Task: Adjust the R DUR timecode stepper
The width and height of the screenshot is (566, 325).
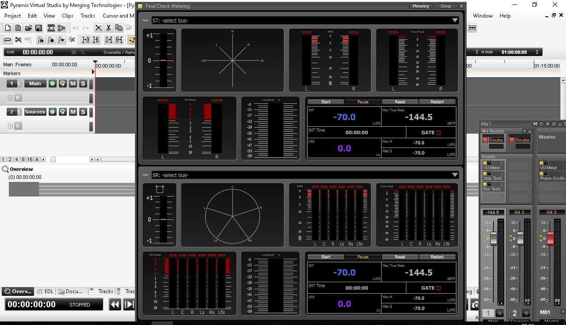Action: pos(537,52)
